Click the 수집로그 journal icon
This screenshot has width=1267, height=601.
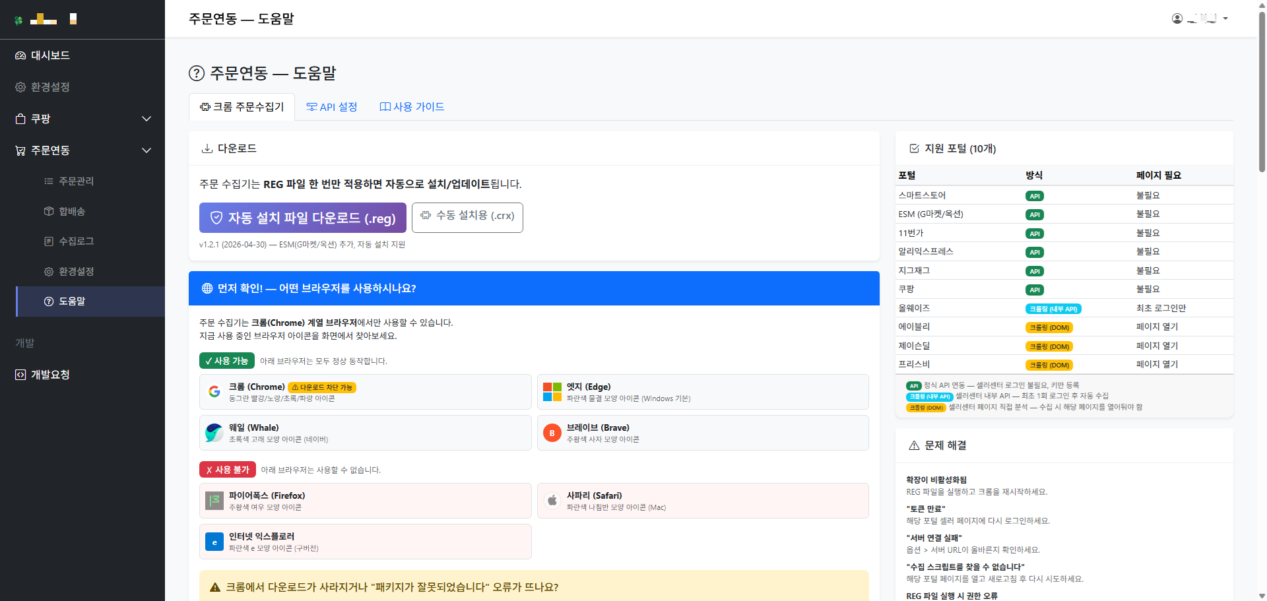48,241
